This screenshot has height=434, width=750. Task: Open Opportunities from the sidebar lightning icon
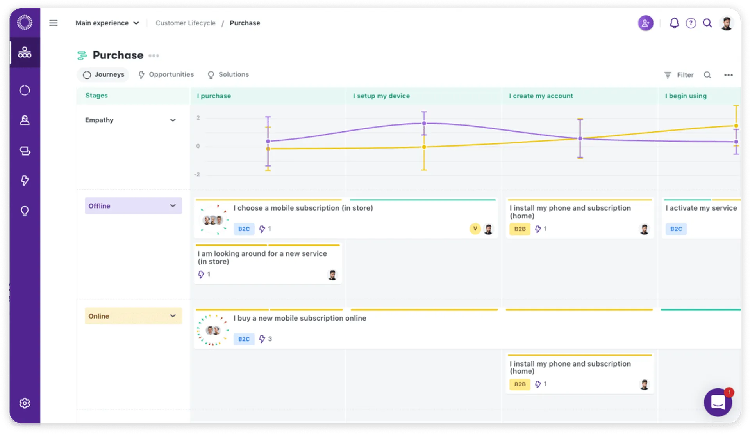25,180
